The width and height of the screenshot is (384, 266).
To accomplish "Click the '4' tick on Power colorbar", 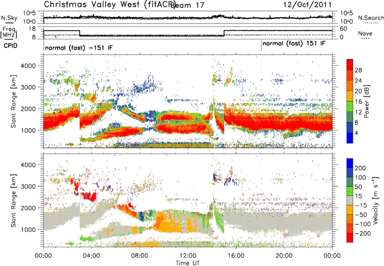I will click(357, 133).
